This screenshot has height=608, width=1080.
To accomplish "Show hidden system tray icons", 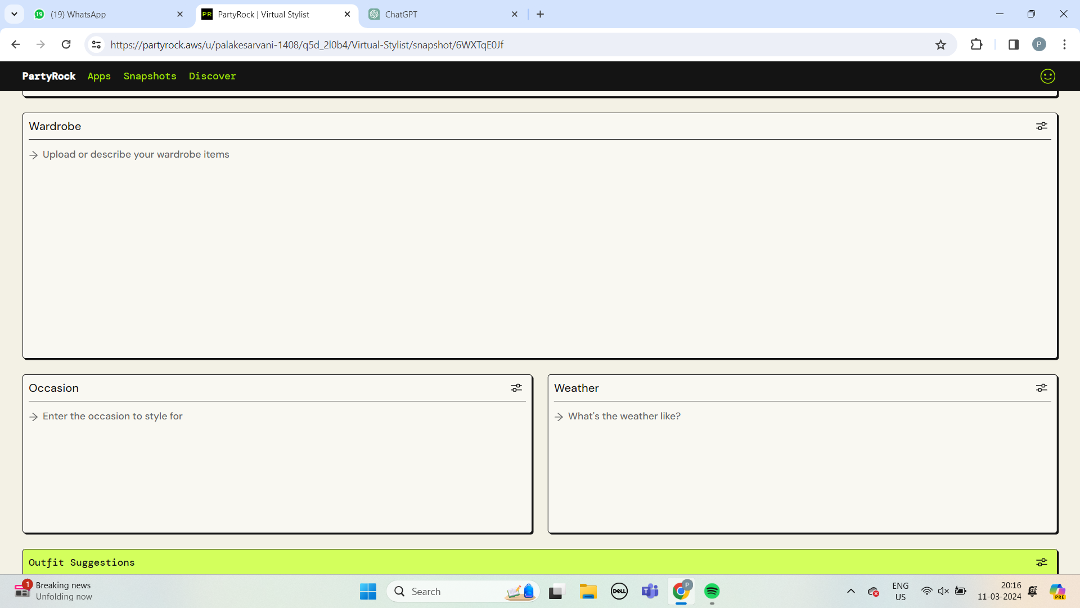I will 851,591.
